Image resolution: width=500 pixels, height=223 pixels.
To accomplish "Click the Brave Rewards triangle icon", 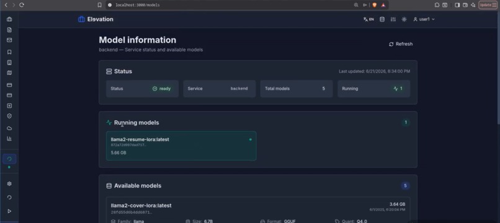I will click(383, 5).
